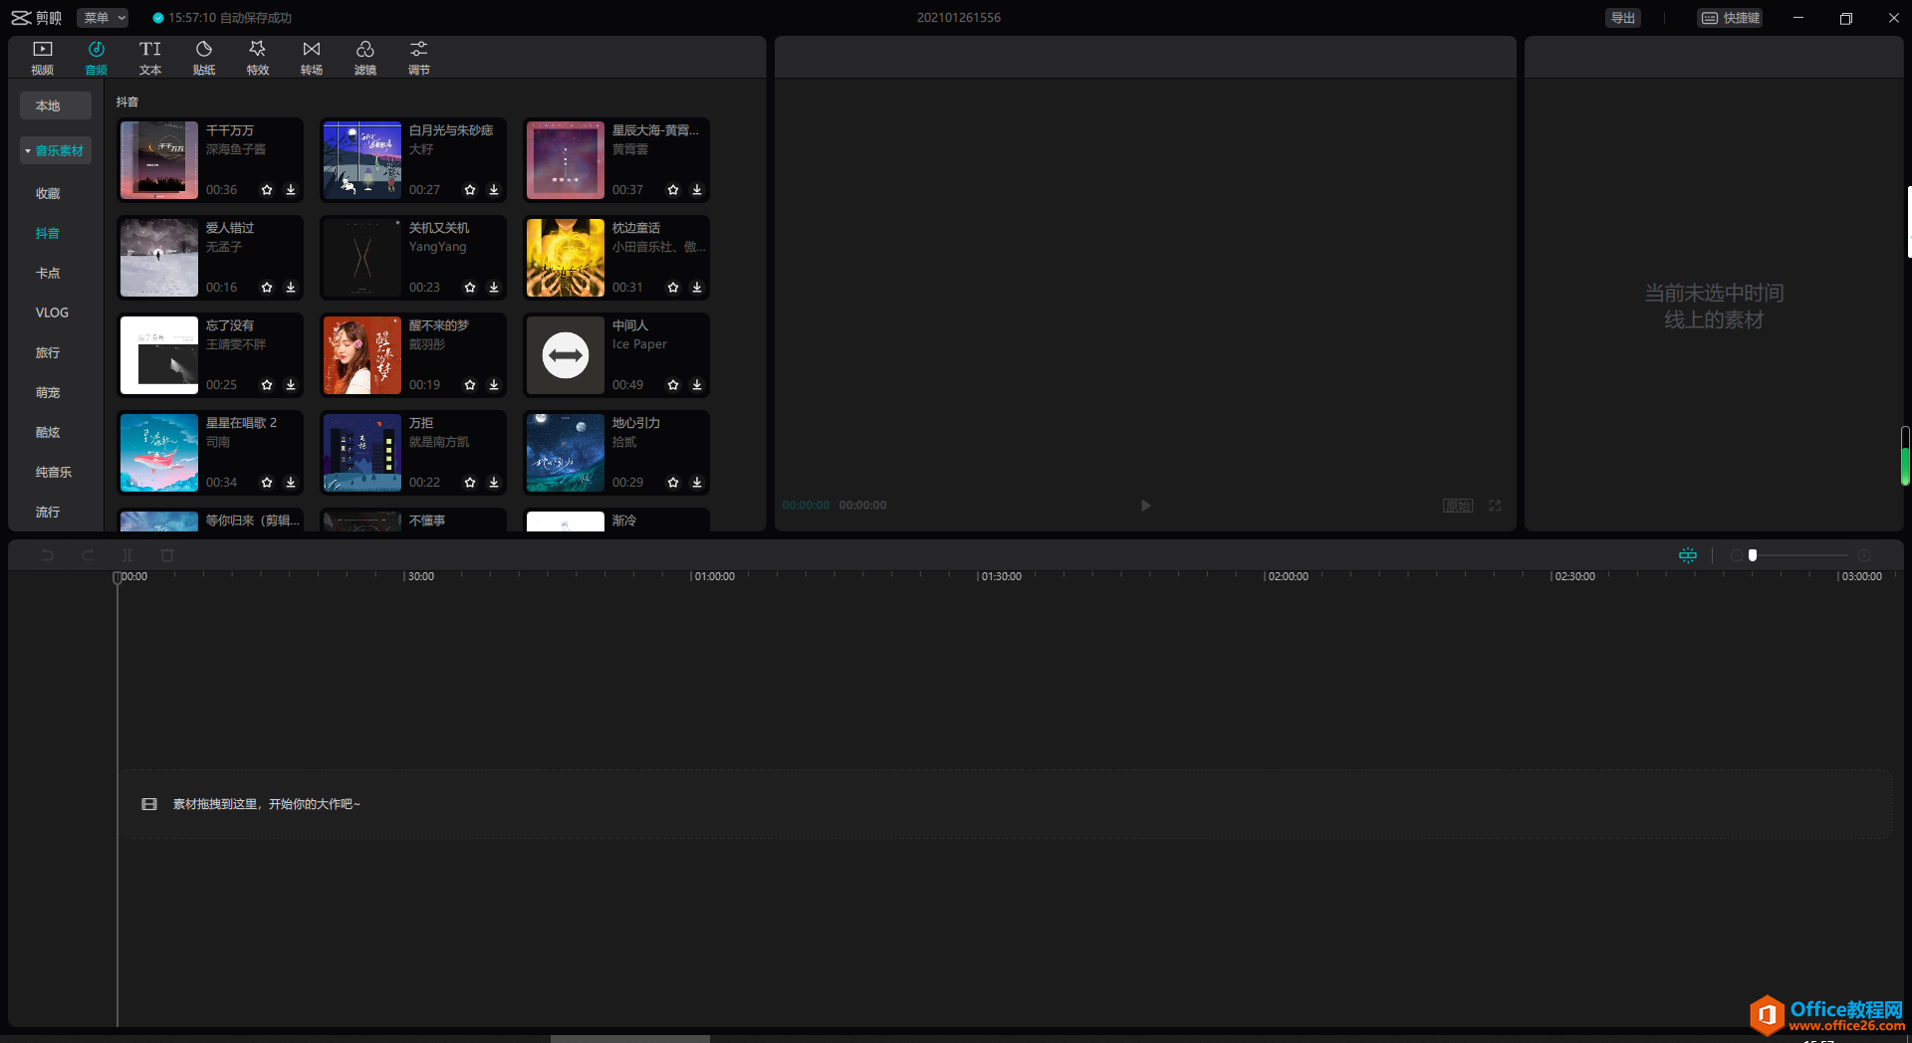Screen dimensions: 1912x1043
Task: Select the 流行 music category
Action: click(x=48, y=512)
